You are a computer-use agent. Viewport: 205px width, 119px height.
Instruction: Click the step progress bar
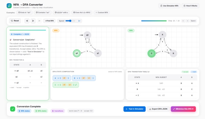[154, 21]
